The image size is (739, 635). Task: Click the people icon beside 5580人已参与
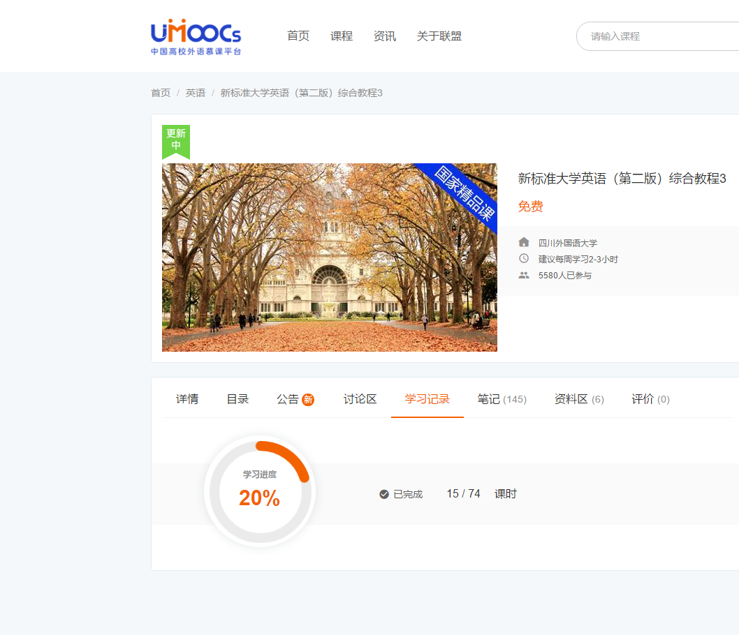(x=524, y=275)
